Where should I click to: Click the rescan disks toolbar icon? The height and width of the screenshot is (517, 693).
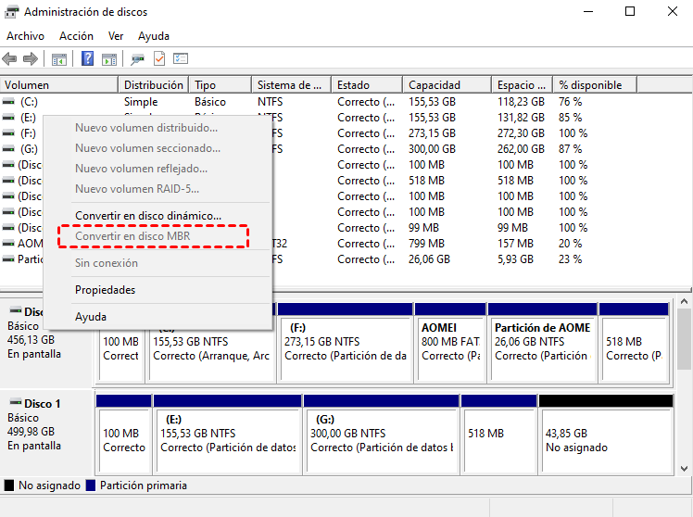pos(137,59)
